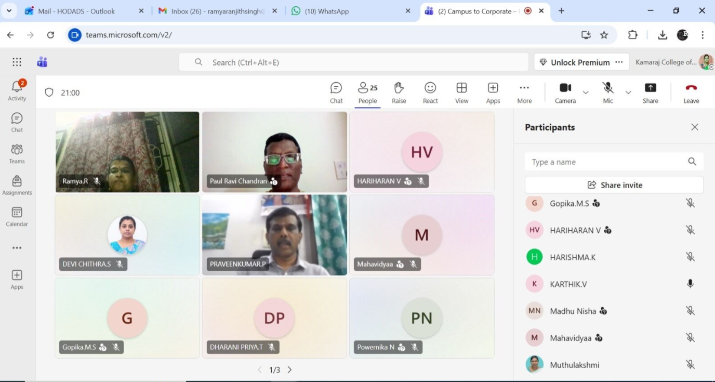The height and width of the screenshot is (382, 715).
Task: Click the Share screen icon
Action: click(x=650, y=93)
